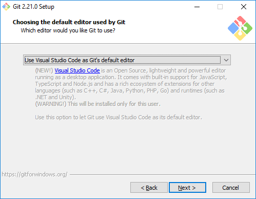256x199 pixels.
Task: Minimize the Git Setup window
Action: pyautogui.click(x=197, y=7)
